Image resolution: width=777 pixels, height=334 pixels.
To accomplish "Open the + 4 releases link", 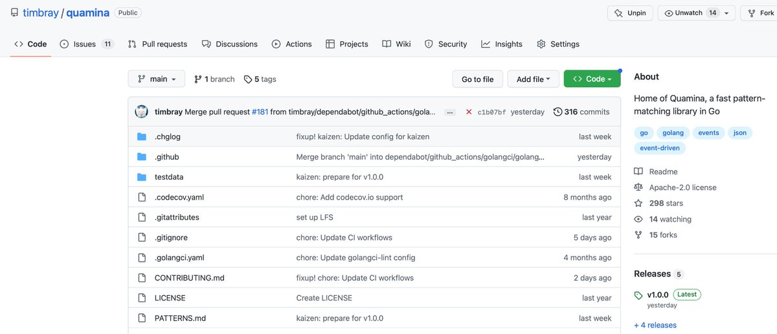I will coord(655,325).
